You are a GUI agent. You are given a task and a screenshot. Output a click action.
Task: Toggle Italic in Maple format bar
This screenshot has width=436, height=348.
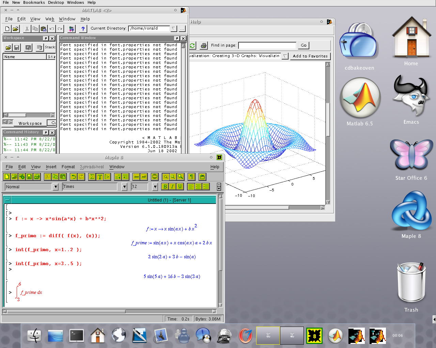[173, 187]
